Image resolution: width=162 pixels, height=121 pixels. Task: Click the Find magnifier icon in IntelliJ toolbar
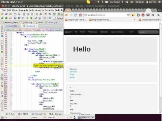(37, 14)
